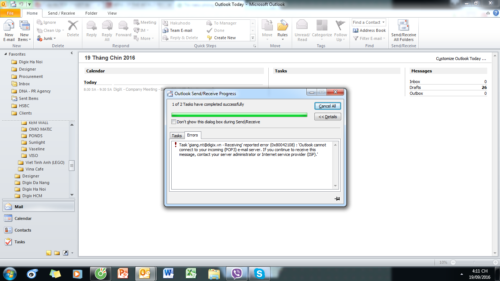Switch to the Send / Receive tab
The height and width of the screenshot is (281, 500).
tap(61, 13)
